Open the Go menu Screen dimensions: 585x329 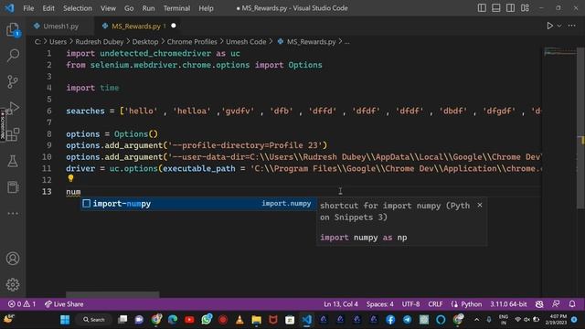[129, 8]
